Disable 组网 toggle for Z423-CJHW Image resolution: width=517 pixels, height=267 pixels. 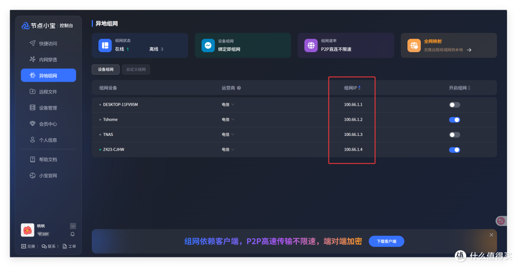[x=454, y=150]
